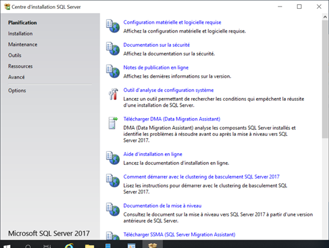Click the Notes de publication globe icon
The height and width of the screenshot is (248, 329).
click(113, 71)
